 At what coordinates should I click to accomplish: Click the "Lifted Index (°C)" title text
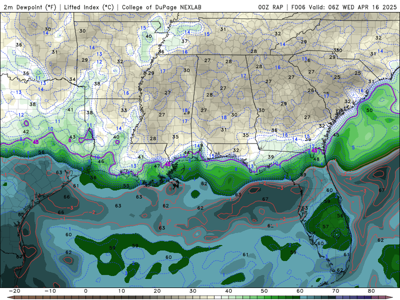click(89, 7)
